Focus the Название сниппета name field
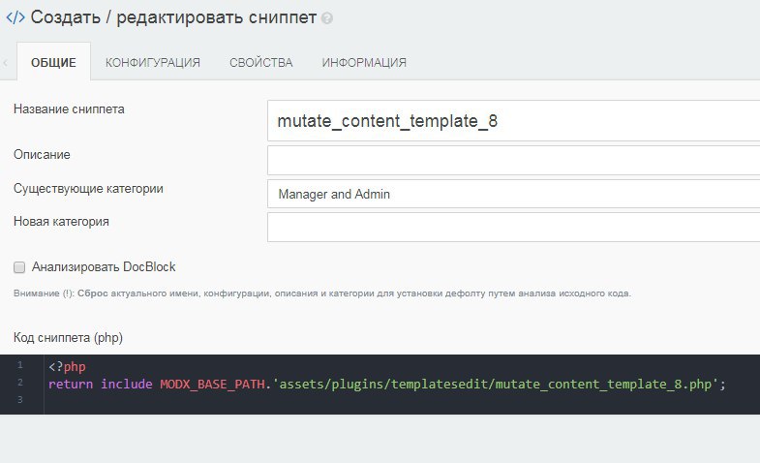Image resolution: width=760 pixels, height=463 pixels. pyautogui.click(x=513, y=121)
